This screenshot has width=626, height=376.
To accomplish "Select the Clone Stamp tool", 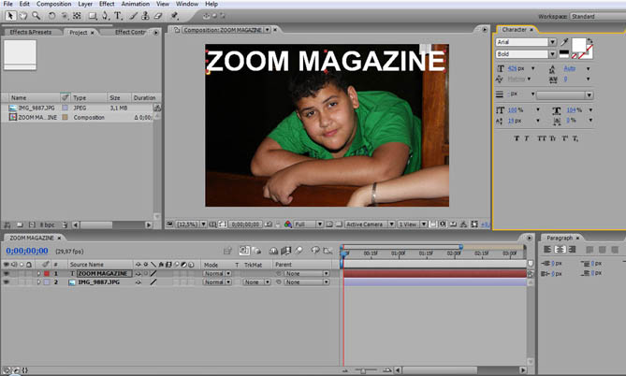I will coord(147,16).
